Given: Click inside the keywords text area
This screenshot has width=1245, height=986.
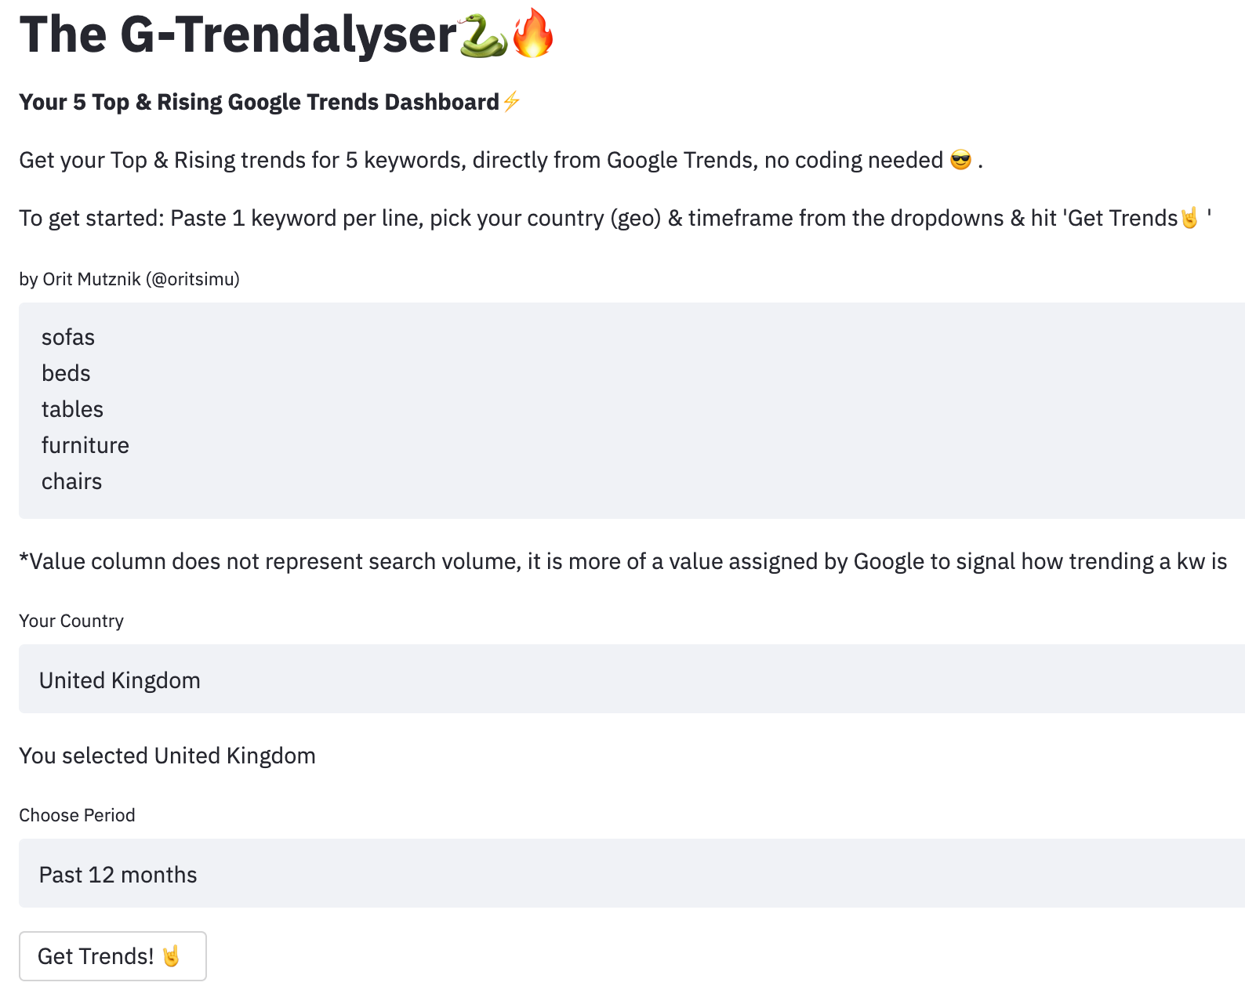Looking at the screenshot, I should coord(632,411).
